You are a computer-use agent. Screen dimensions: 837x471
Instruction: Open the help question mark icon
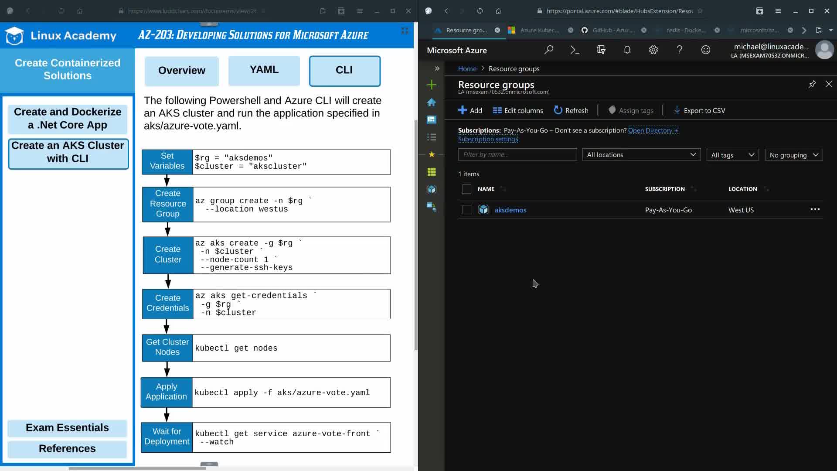(679, 50)
